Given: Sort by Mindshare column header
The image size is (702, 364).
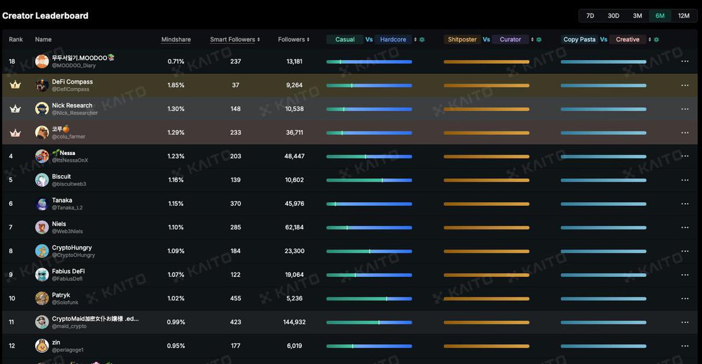Looking at the screenshot, I should pos(176,40).
